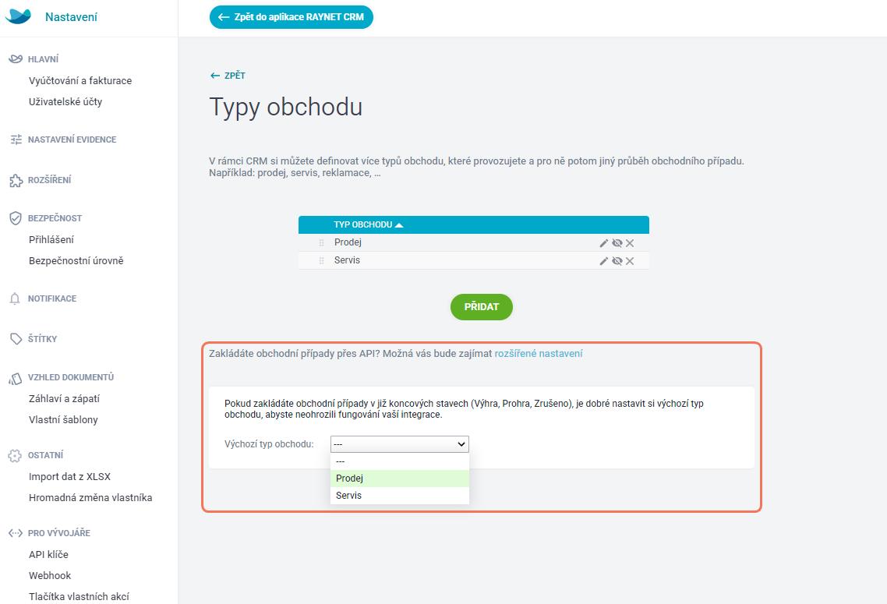Toggle sorting on the Typ obchodu column header
The image size is (887, 604).
[x=368, y=224]
